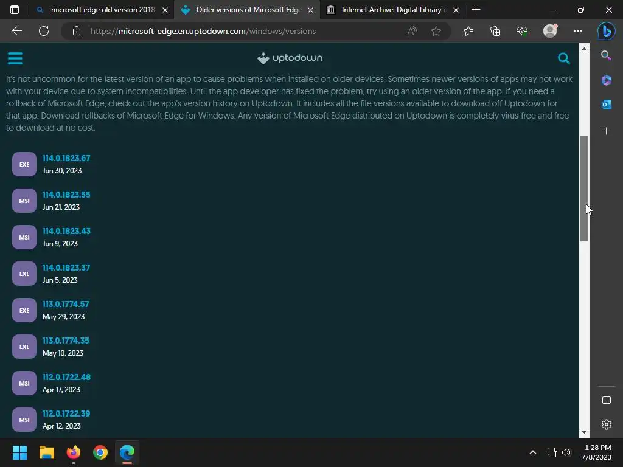
Task: Close the Older versions of Microsoft Edge tab
Action: [311, 10]
